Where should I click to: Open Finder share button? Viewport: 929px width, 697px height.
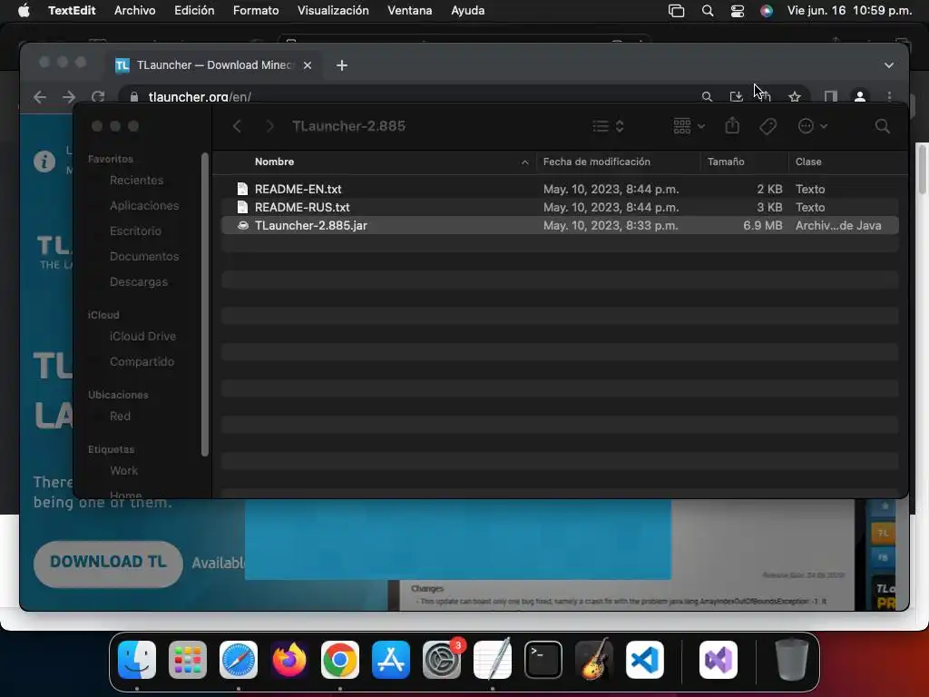[732, 125]
